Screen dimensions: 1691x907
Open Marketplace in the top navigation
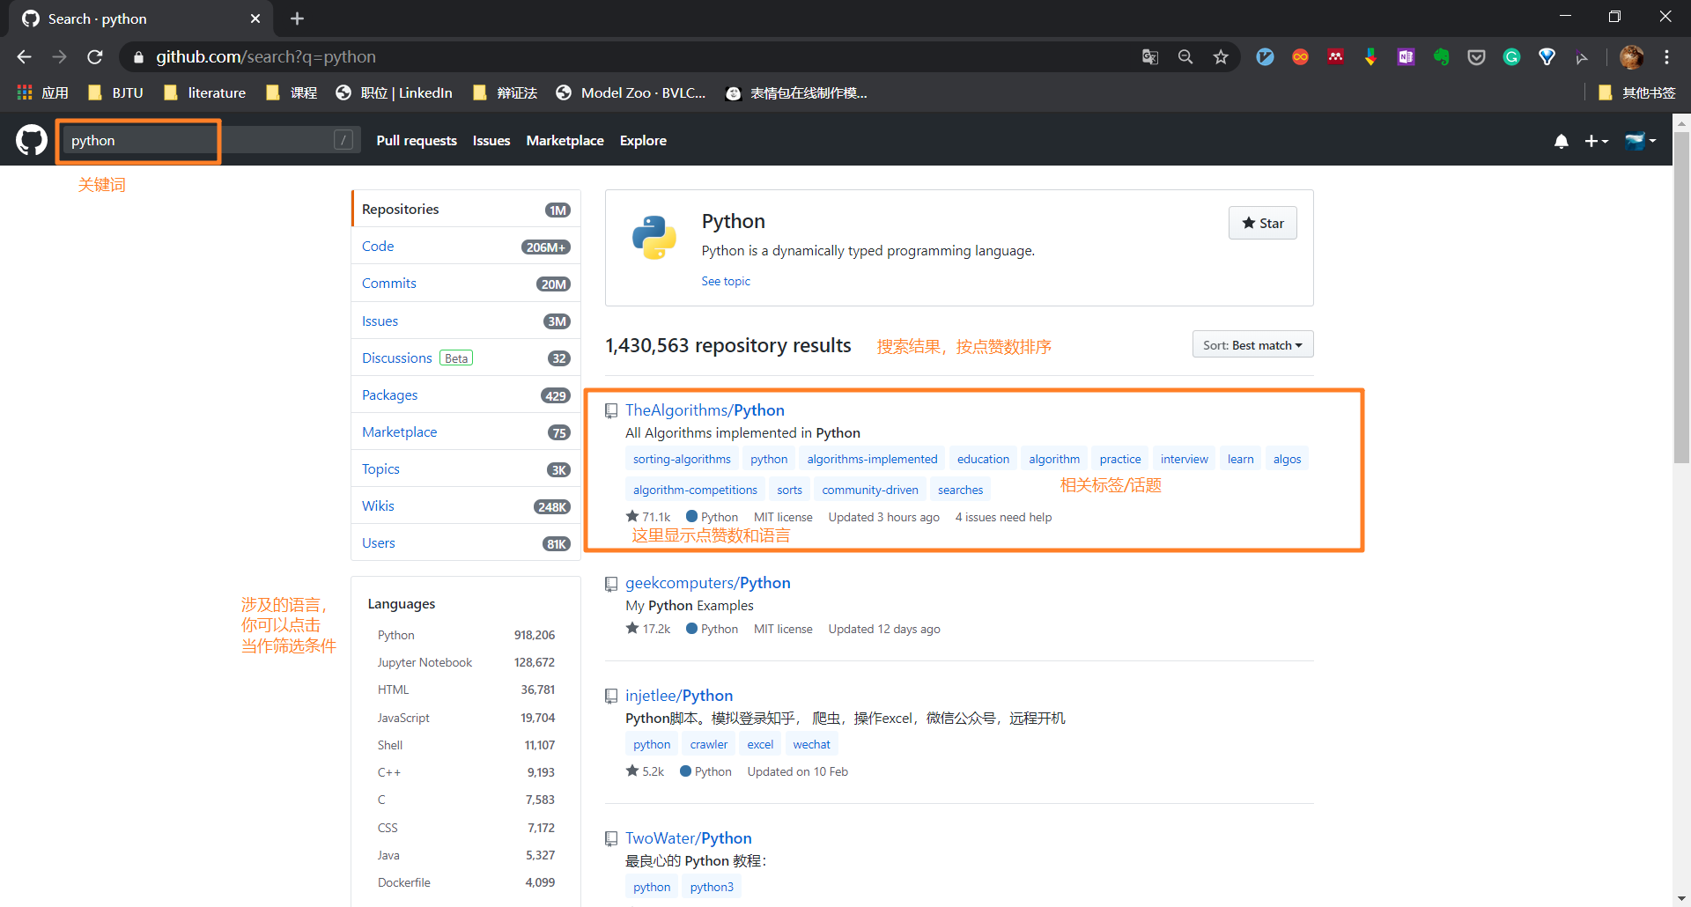[x=565, y=141]
